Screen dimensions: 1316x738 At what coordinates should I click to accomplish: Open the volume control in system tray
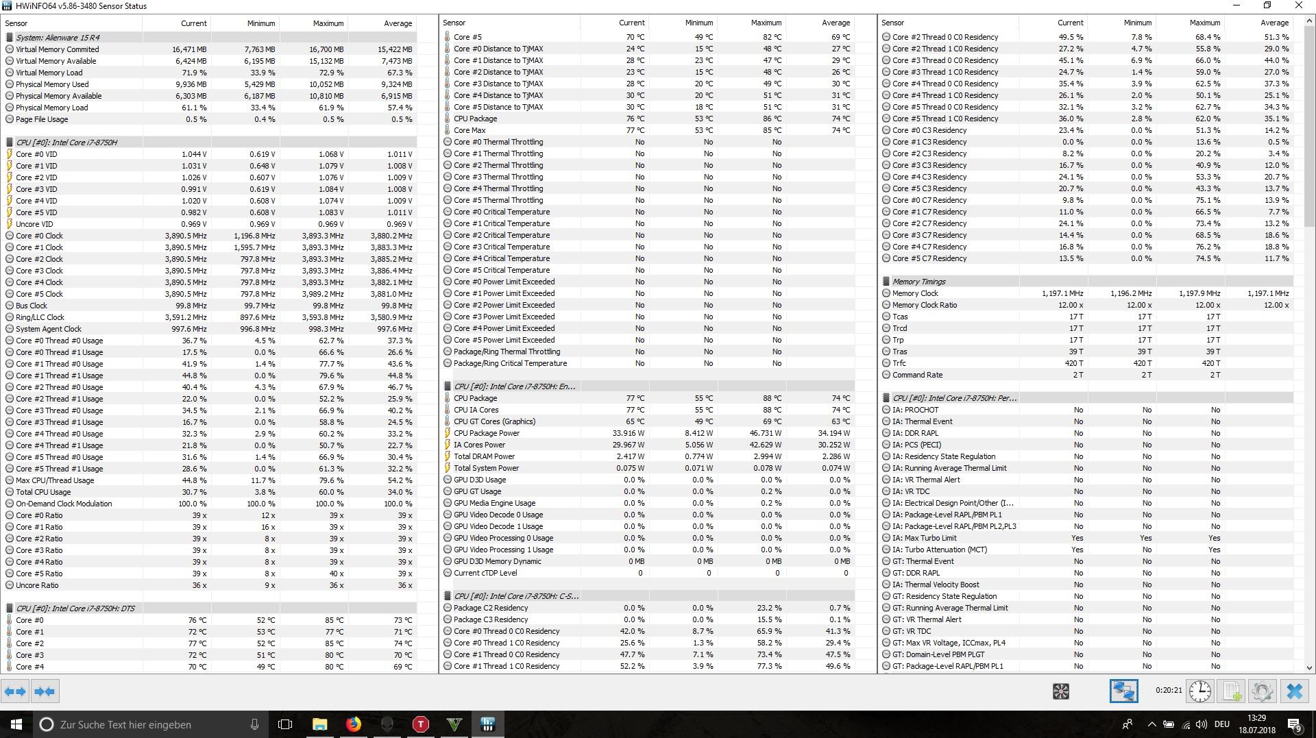(1202, 724)
